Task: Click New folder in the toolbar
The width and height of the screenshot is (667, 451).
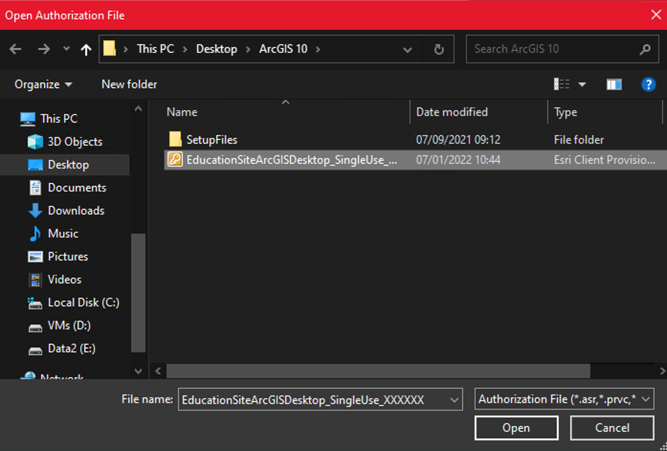Action: point(129,85)
